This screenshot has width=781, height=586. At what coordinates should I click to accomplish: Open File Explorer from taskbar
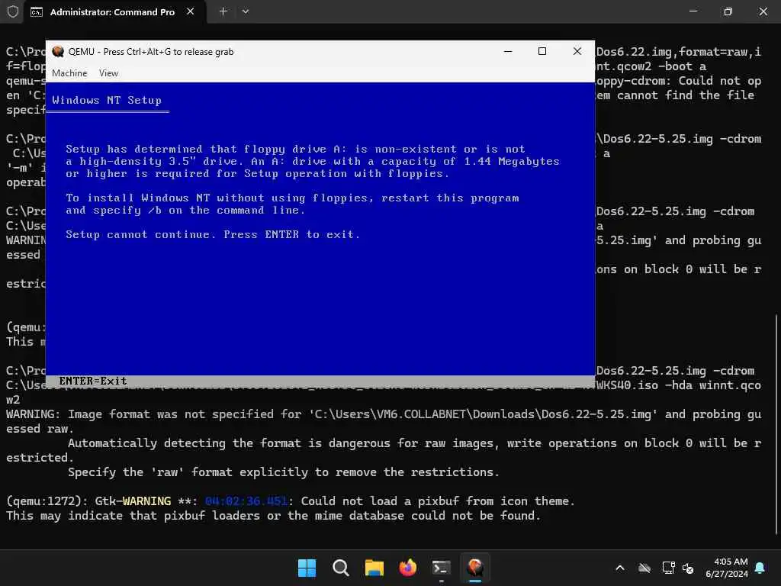pos(374,568)
